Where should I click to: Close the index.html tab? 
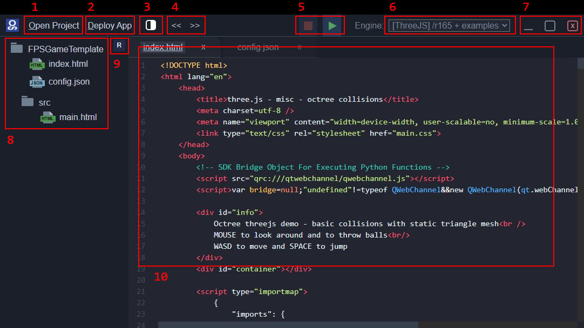tap(203, 47)
